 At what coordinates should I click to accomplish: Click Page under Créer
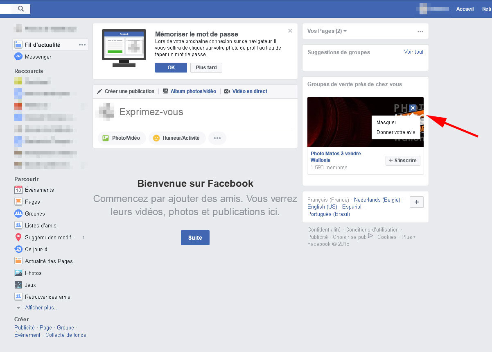coord(46,327)
